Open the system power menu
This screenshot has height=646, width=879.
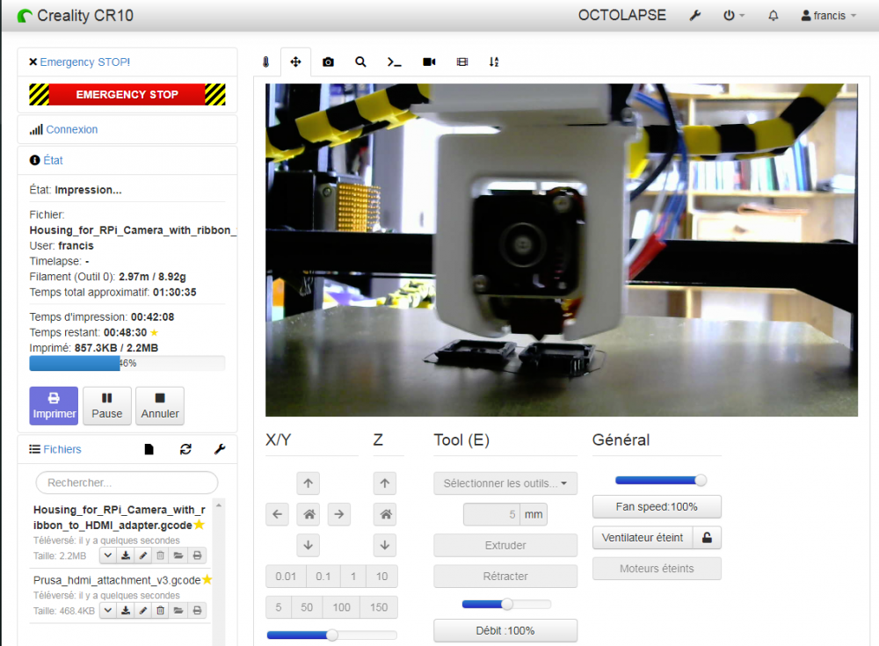(x=733, y=16)
